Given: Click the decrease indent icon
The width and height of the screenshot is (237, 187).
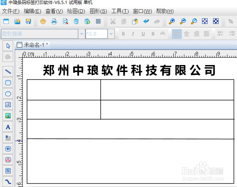Looking at the screenshot, I should click(x=220, y=33).
